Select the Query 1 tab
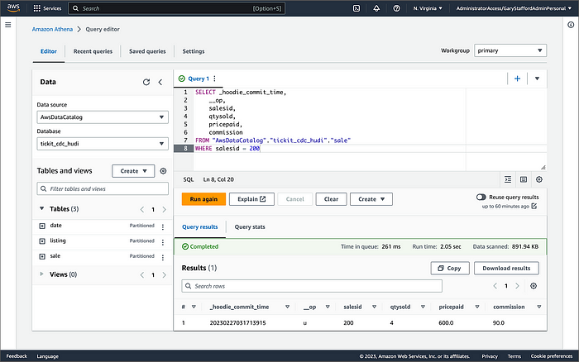This screenshot has width=579, height=362. tap(199, 79)
